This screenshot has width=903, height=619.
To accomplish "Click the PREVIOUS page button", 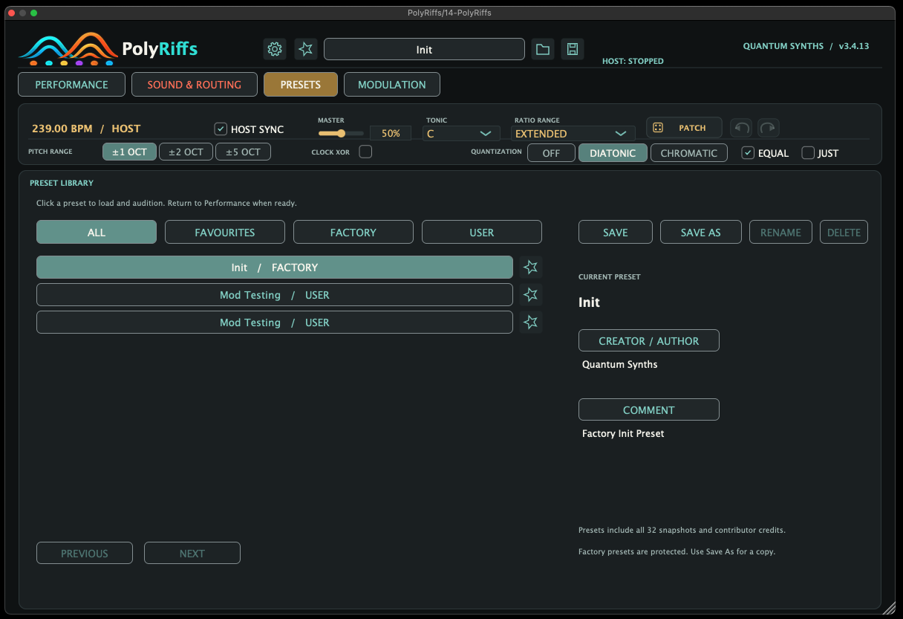I will point(85,554).
